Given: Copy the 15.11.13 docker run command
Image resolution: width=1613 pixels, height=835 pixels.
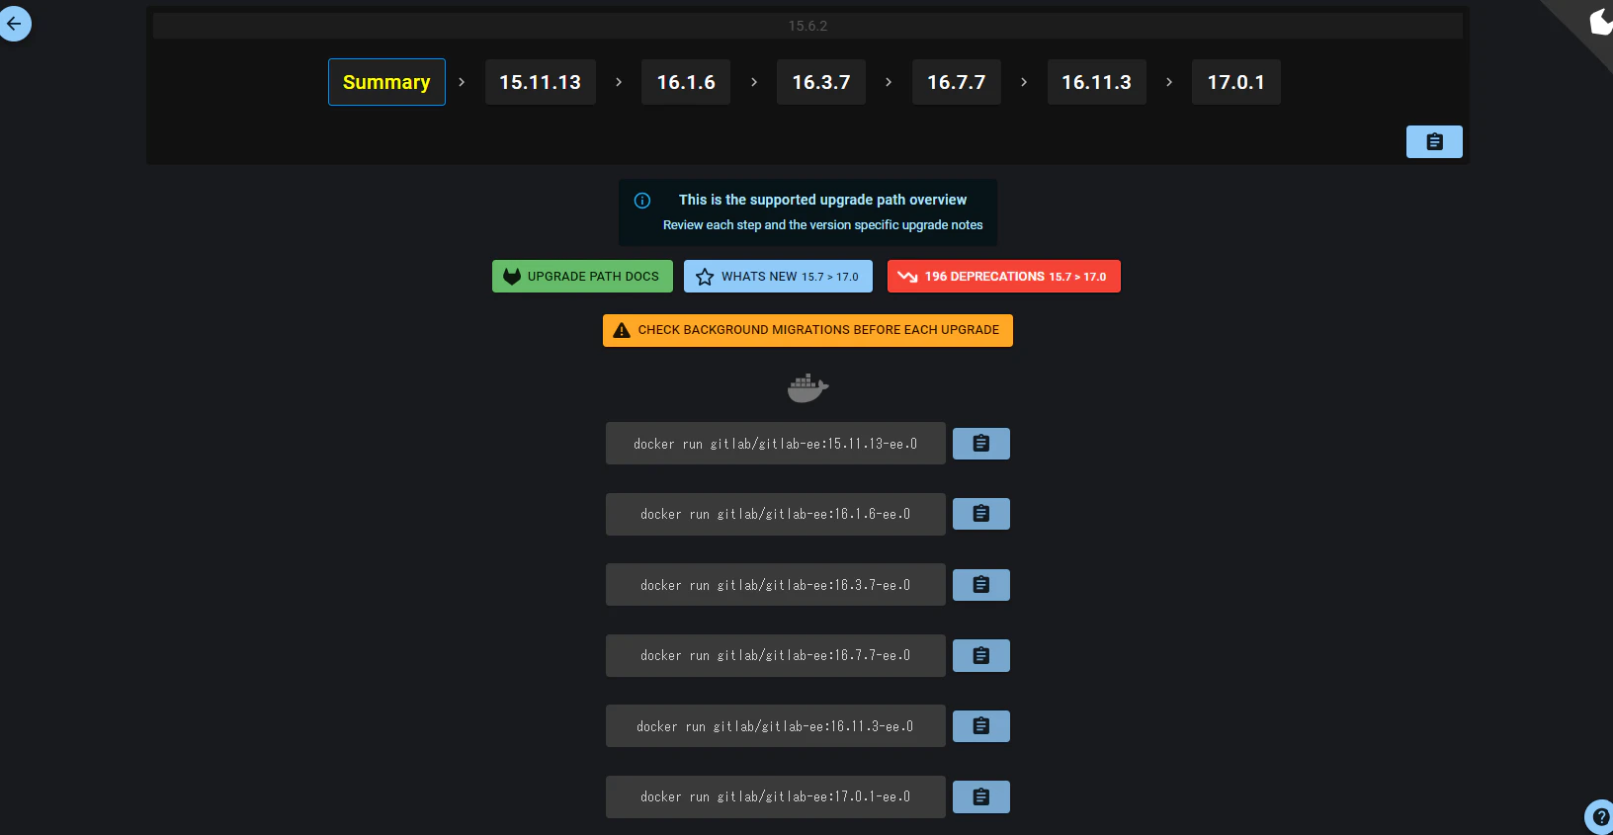Looking at the screenshot, I should pyautogui.click(x=981, y=444).
